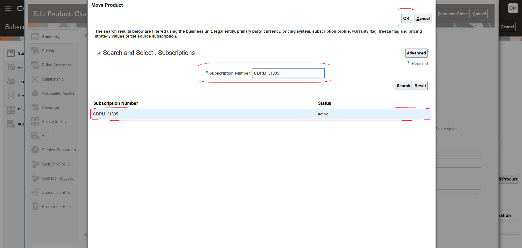
Task: Confirm with the OK button
Action: point(406,18)
